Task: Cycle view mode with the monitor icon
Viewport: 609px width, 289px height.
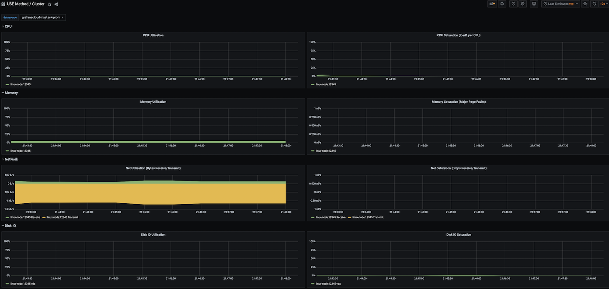Action: click(534, 4)
